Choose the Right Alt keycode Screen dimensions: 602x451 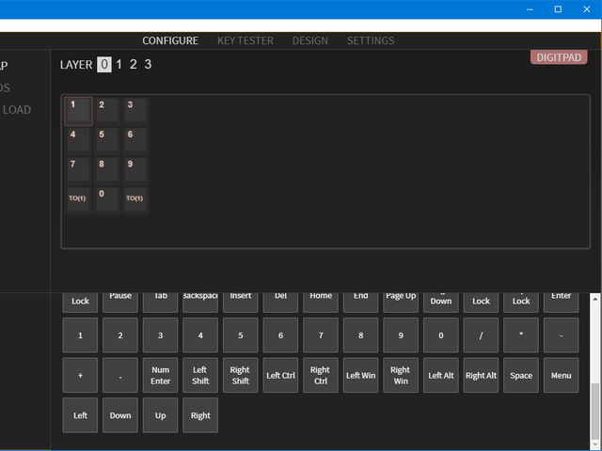point(481,375)
